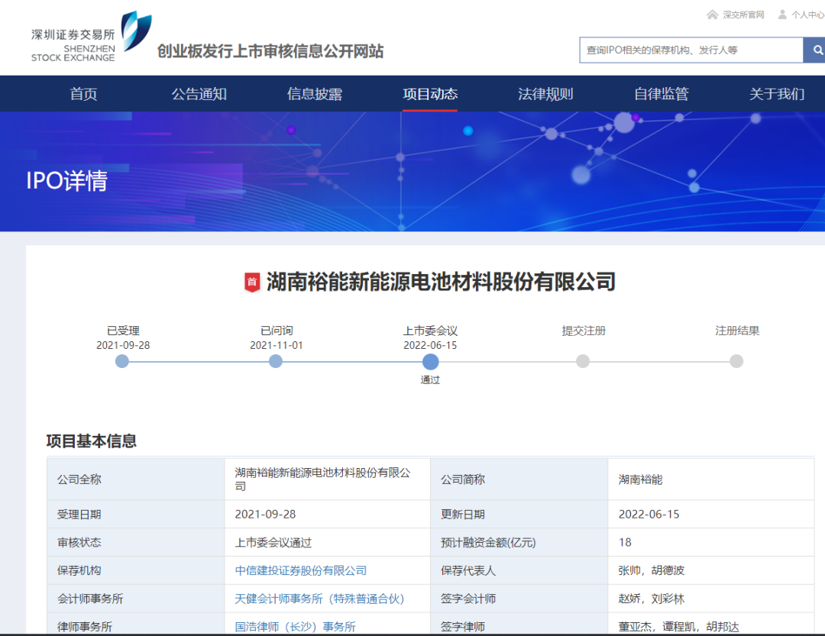Click the 已问询 timeline dot

point(276,361)
